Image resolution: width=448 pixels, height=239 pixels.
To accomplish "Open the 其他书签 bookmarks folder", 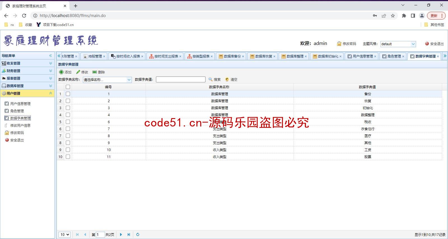I will tap(434, 25).
